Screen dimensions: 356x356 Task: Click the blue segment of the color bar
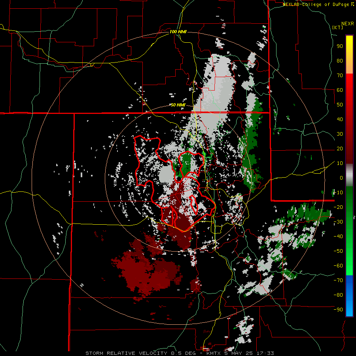point(349,296)
